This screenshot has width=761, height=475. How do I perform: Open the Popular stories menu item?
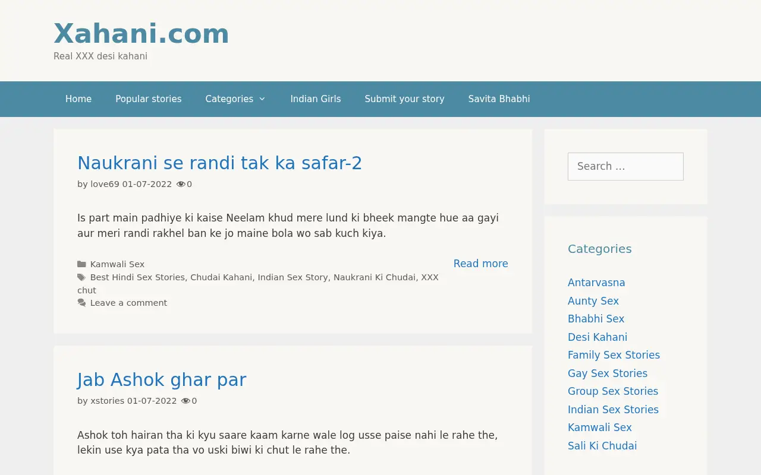149,99
